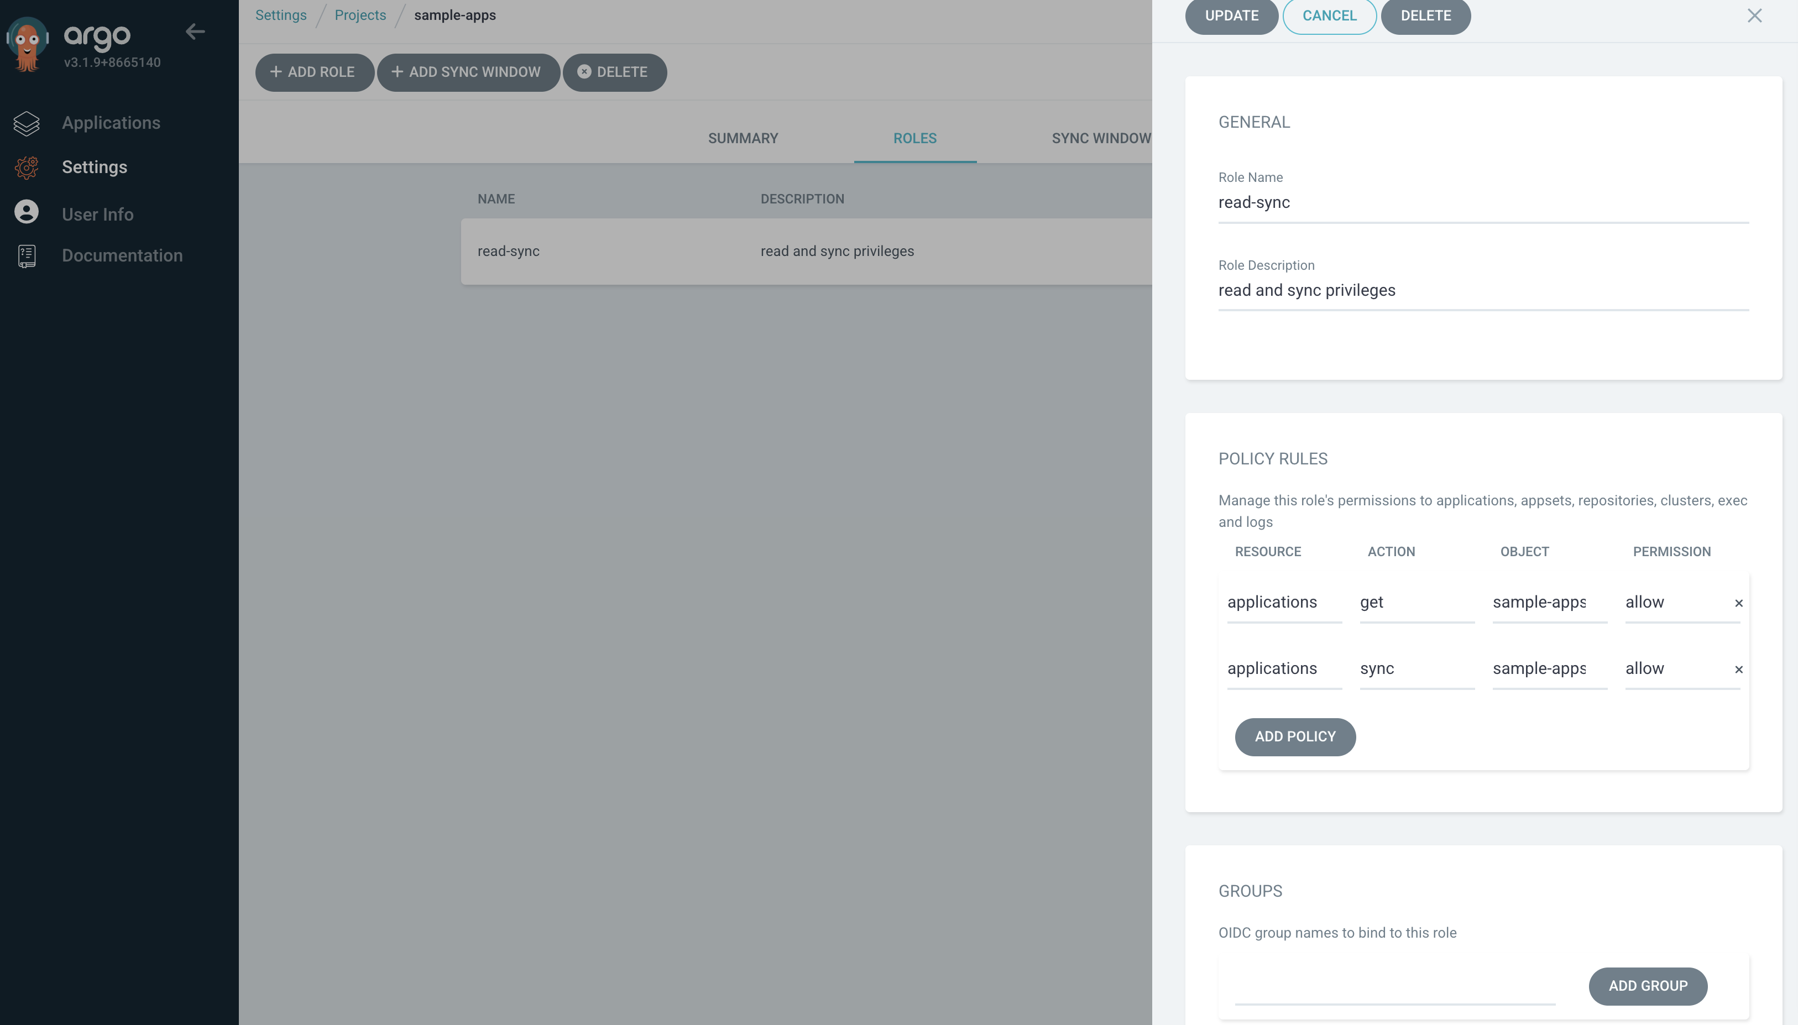Switch to the Summary tab

[x=743, y=139]
